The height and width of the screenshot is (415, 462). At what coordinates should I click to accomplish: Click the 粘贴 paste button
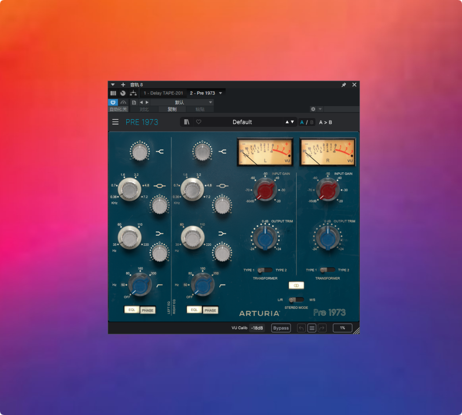click(x=200, y=109)
